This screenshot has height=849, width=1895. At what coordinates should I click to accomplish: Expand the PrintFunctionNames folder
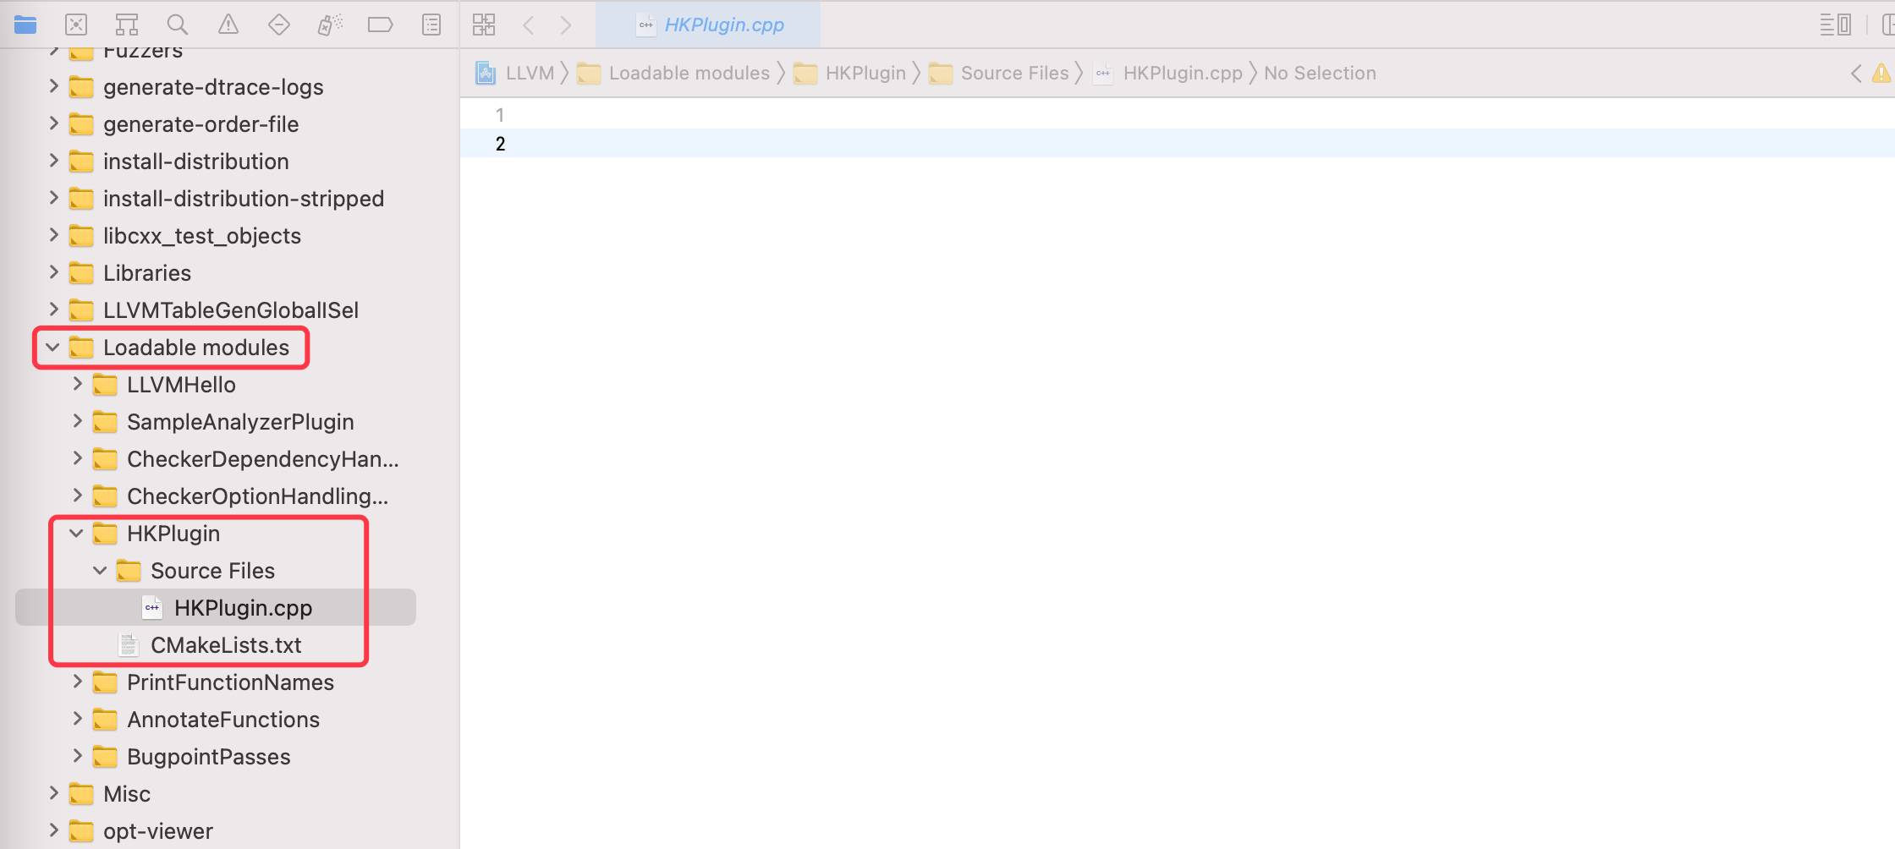78,682
